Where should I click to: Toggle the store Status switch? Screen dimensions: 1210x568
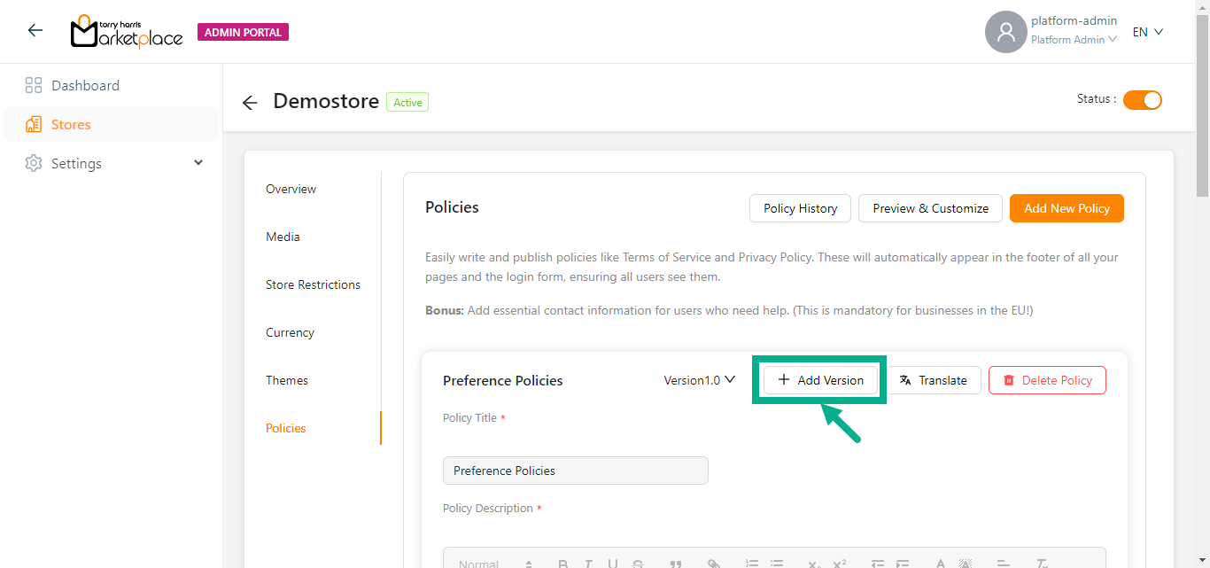pos(1142,100)
